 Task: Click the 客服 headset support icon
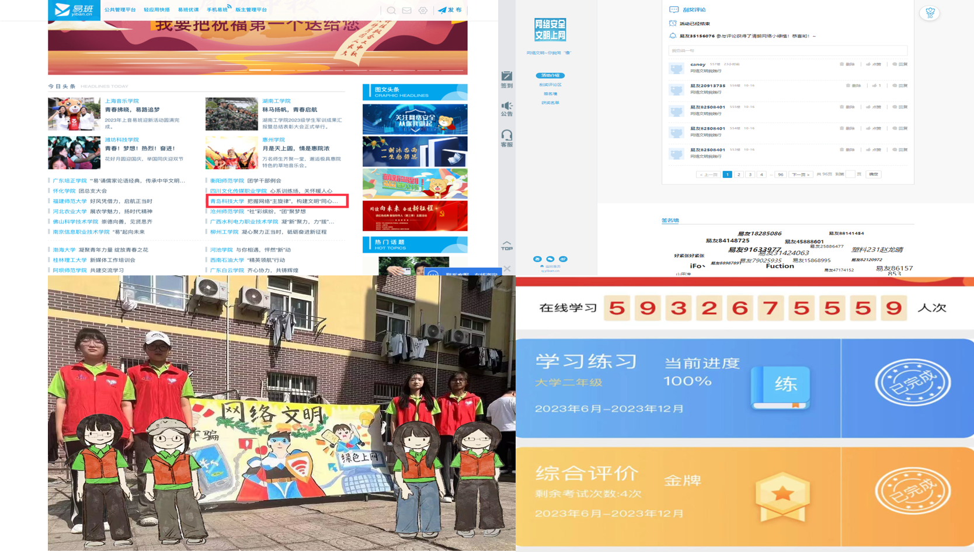507,138
